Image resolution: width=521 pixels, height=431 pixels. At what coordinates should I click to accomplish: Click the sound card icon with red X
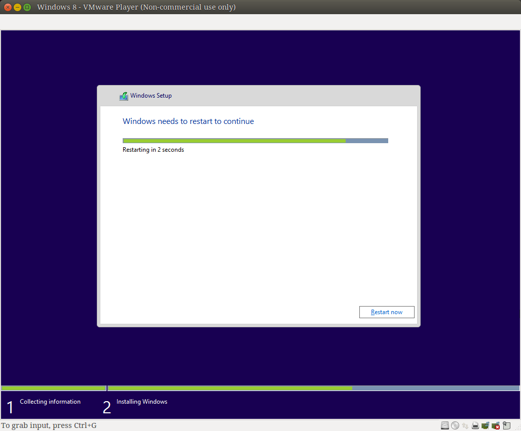coord(496,425)
